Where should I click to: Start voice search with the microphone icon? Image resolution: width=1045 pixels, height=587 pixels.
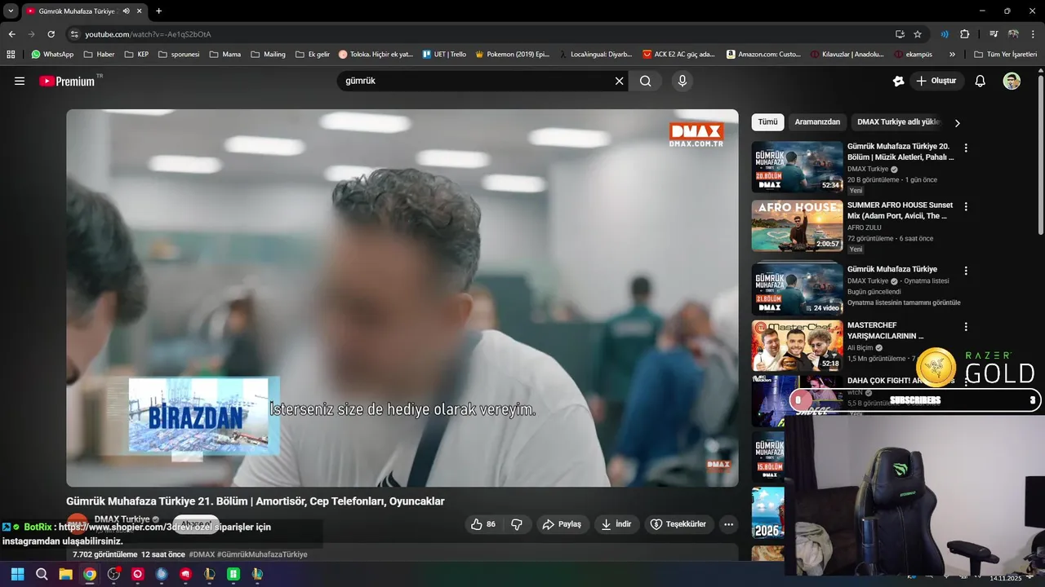coord(683,81)
